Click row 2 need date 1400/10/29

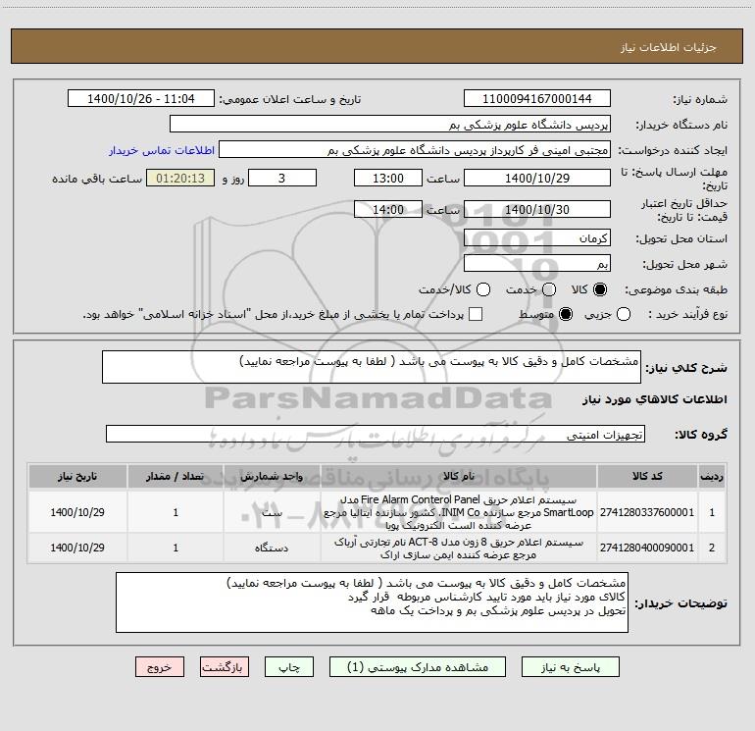tap(77, 548)
